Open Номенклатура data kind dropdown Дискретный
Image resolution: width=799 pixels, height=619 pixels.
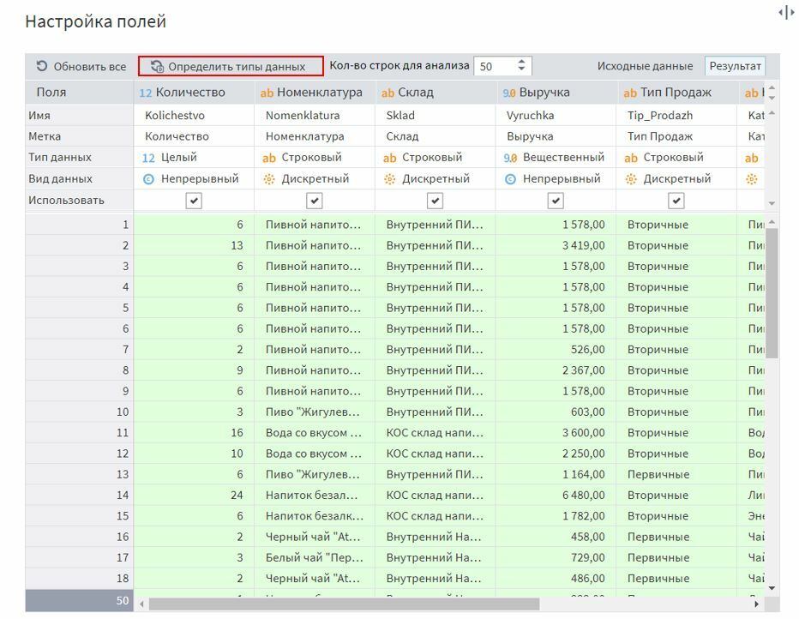point(315,179)
